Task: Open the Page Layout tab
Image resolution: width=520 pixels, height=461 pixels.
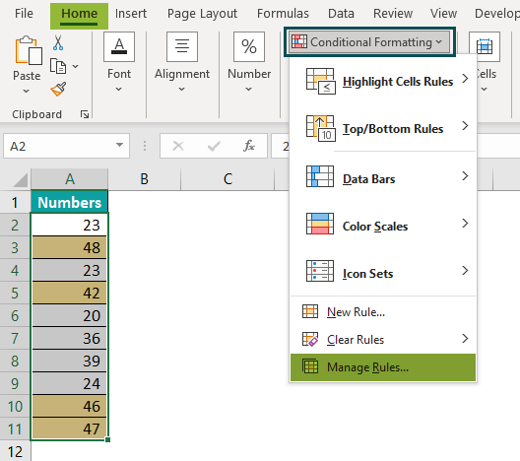Action: 202,14
